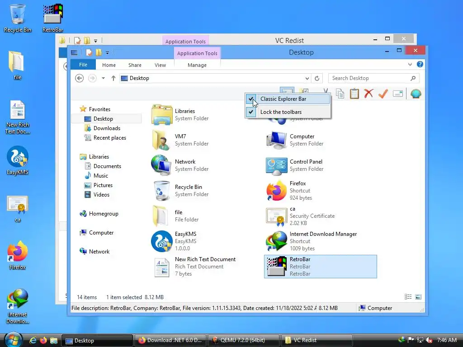Uncheck Classic Explorer Bar in context menu

click(288, 99)
